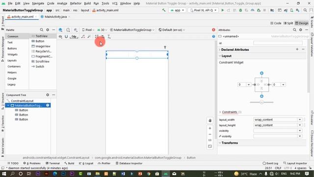
Task: Select the Layouts palette category
Action: coord(12,60)
